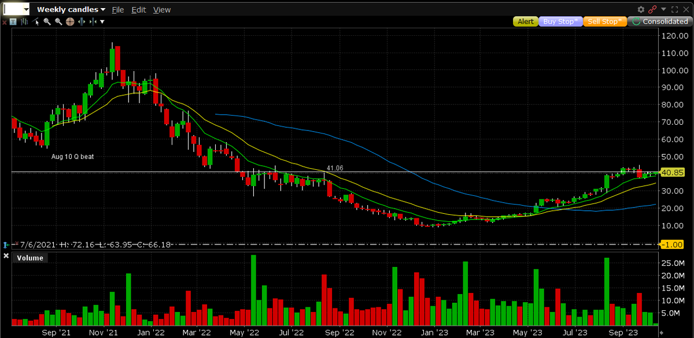The width and height of the screenshot is (694, 338).
Task: Click the blue arrows icon beside the date readout
Action: point(6,245)
